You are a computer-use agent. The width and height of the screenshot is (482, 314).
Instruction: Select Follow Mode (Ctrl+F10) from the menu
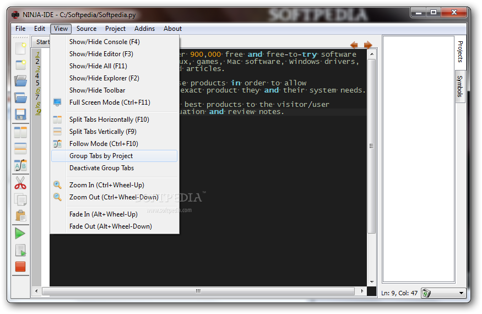[x=115, y=144]
